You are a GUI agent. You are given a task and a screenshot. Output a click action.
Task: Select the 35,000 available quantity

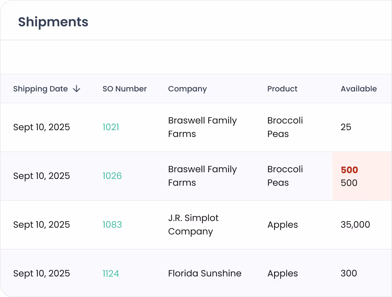pyautogui.click(x=355, y=225)
